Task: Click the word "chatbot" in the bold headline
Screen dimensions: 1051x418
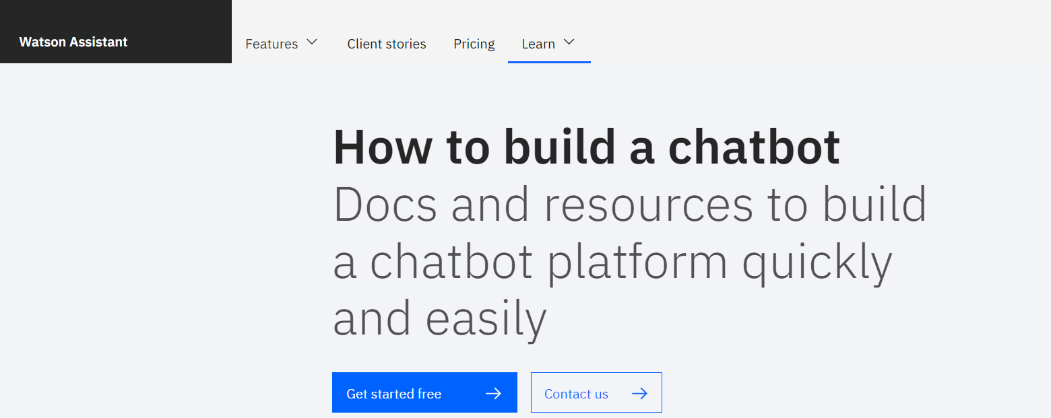Action: [x=754, y=147]
